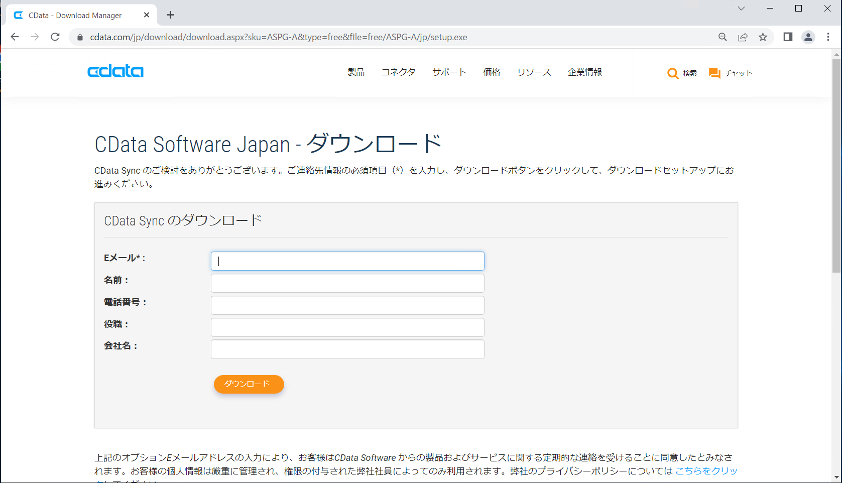Open a new browser tab
Viewport: 842px width, 483px height.
pos(170,15)
